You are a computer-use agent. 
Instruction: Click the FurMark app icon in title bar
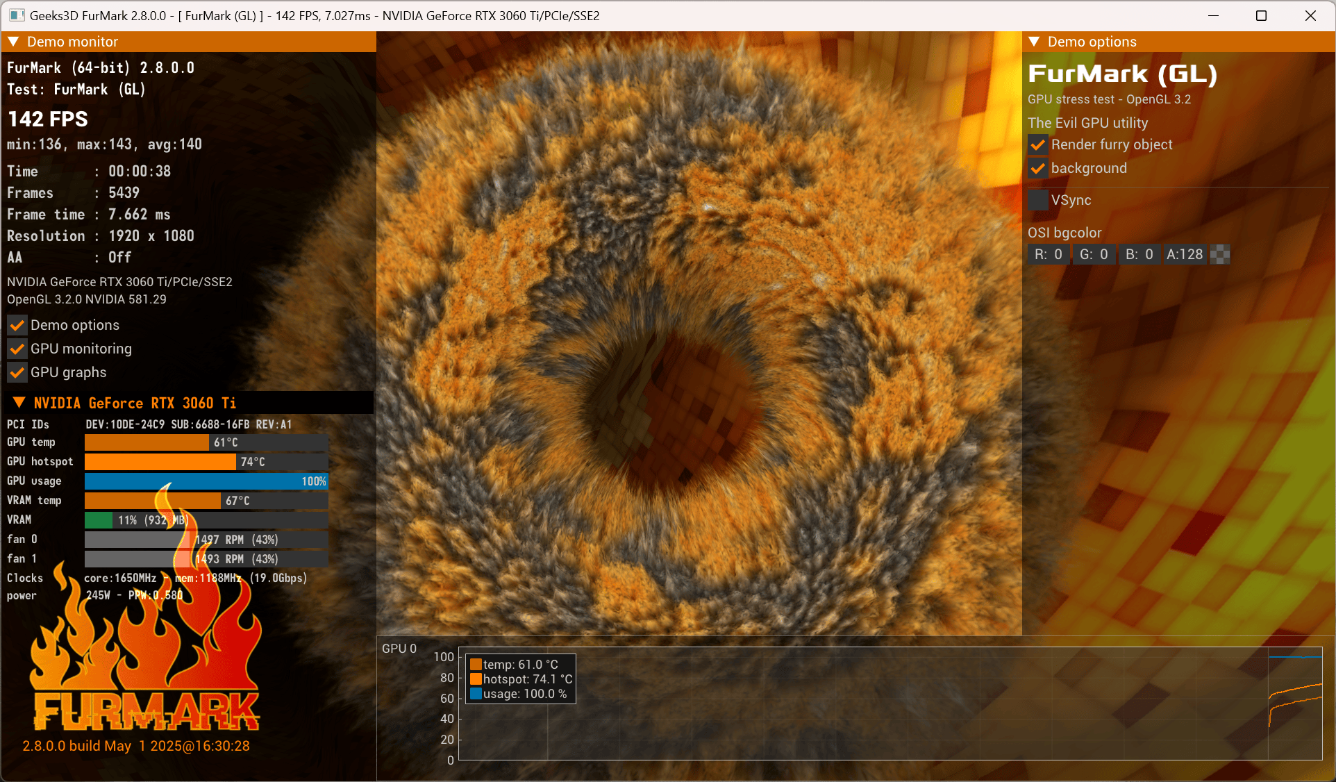pyautogui.click(x=17, y=15)
